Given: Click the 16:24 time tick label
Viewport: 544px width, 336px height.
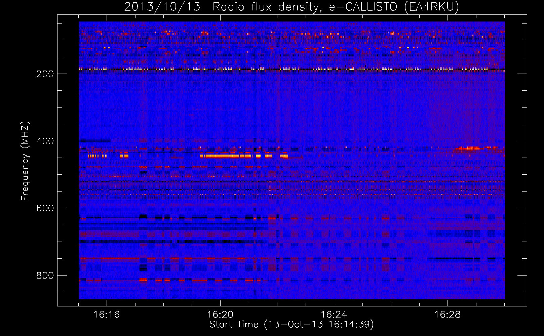Looking at the screenshot, I should pos(334,315).
